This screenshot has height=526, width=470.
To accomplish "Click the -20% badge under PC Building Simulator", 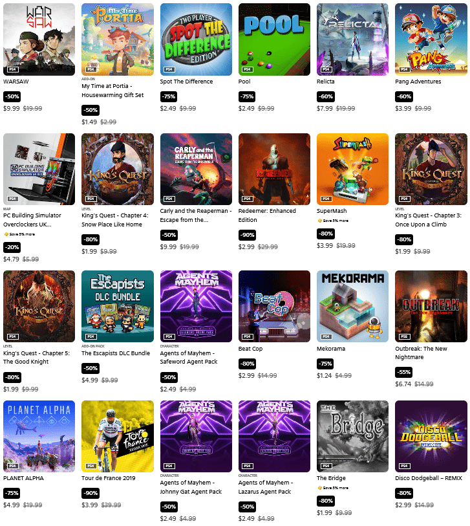I will 12,248.
